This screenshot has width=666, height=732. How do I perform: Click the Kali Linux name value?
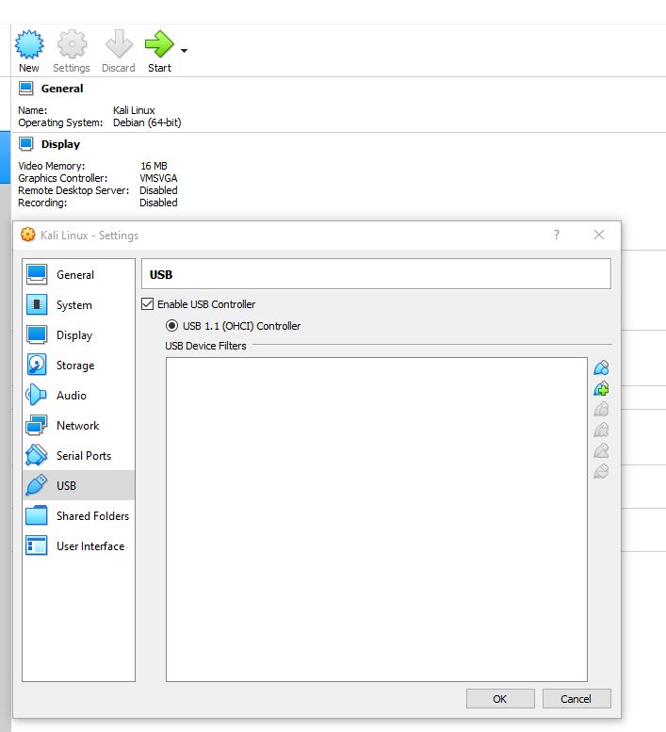tap(134, 110)
